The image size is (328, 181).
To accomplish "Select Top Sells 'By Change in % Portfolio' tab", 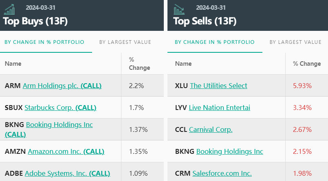I will point(215,42).
